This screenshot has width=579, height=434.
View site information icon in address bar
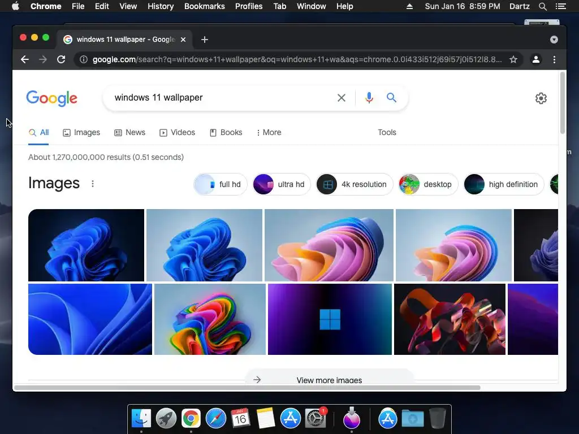tap(84, 59)
